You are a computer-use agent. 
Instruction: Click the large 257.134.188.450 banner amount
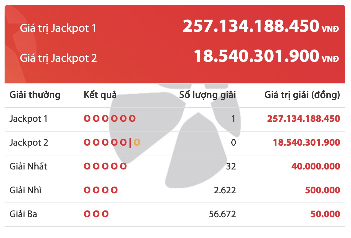click(251, 27)
